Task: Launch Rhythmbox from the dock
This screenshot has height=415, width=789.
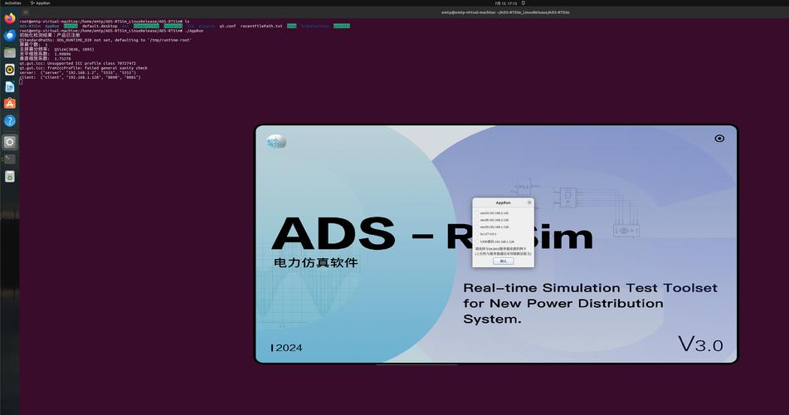Action: [x=10, y=70]
